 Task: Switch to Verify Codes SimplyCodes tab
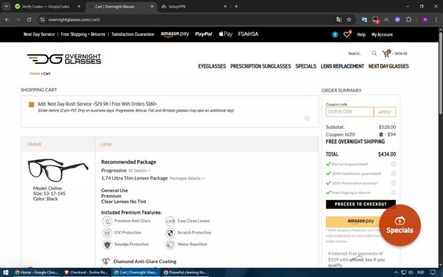[45, 6]
